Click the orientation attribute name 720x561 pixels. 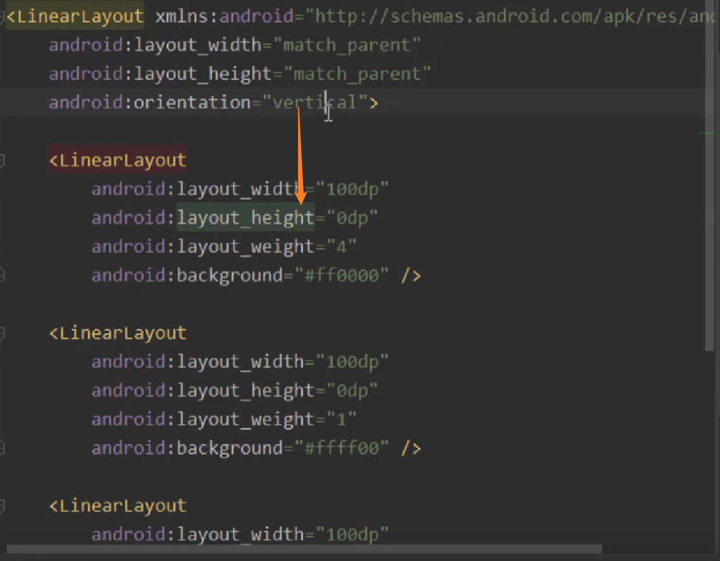[192, 103]
